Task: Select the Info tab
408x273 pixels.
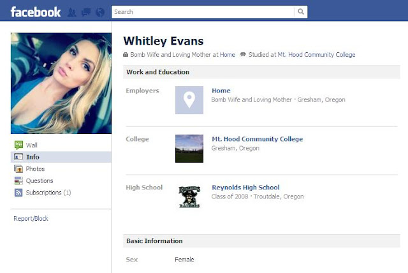Action: click(x=61, y=157)
